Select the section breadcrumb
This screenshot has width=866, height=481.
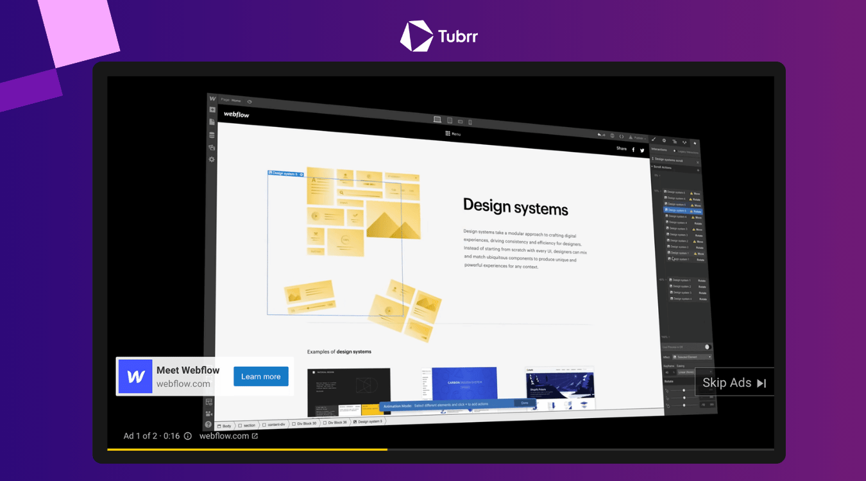(x=246, y=425)
